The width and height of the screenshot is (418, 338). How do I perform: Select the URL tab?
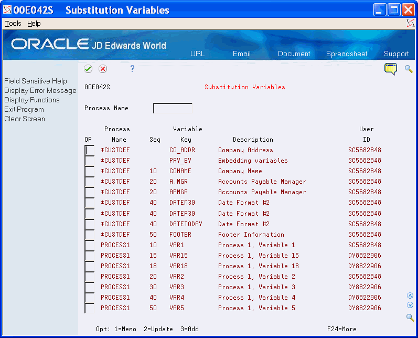(198, 54)
